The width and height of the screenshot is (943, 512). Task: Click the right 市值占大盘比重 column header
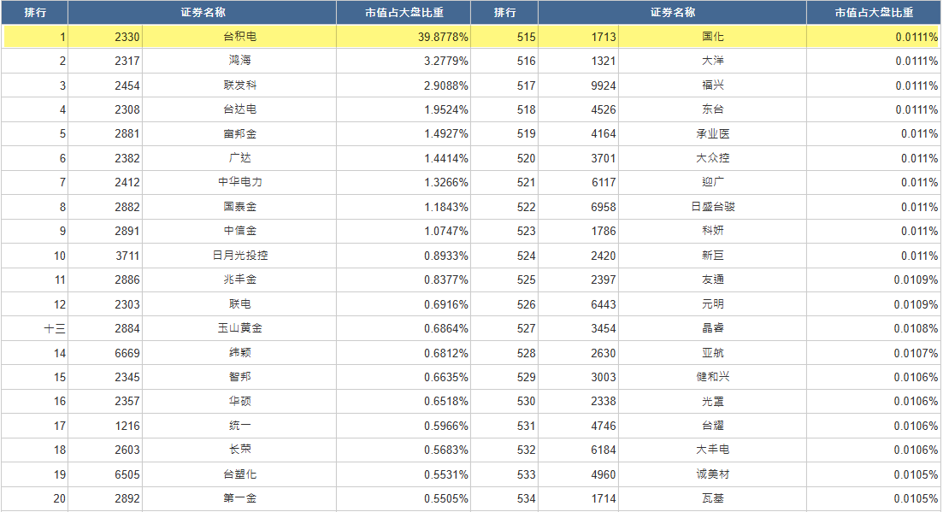pos(874,13)
